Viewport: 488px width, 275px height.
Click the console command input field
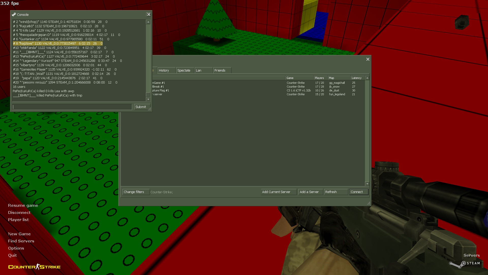coord(72,107)
